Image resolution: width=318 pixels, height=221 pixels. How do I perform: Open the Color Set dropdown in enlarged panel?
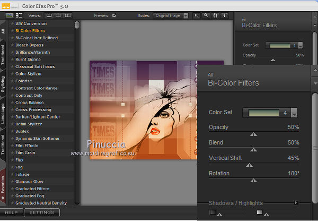[294, 113]
